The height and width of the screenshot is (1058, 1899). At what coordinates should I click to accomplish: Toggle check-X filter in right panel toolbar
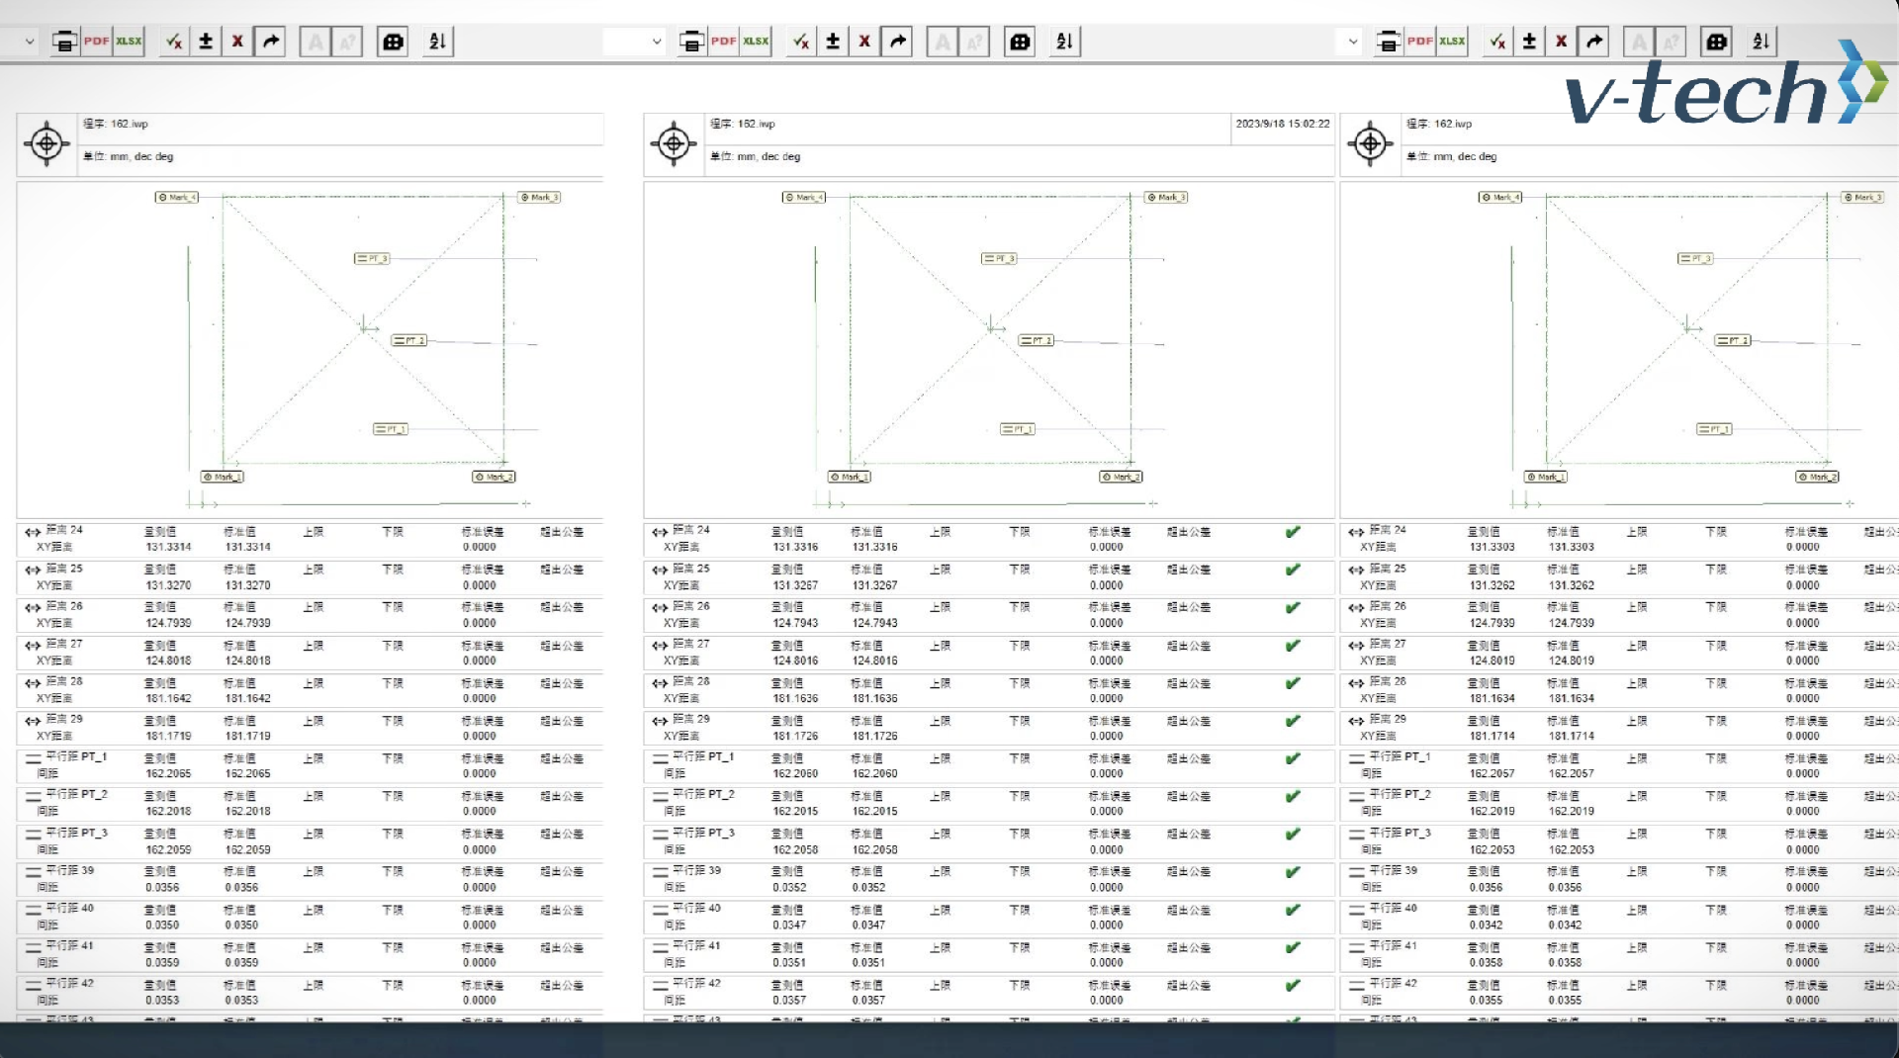(x=1497, y=42)
